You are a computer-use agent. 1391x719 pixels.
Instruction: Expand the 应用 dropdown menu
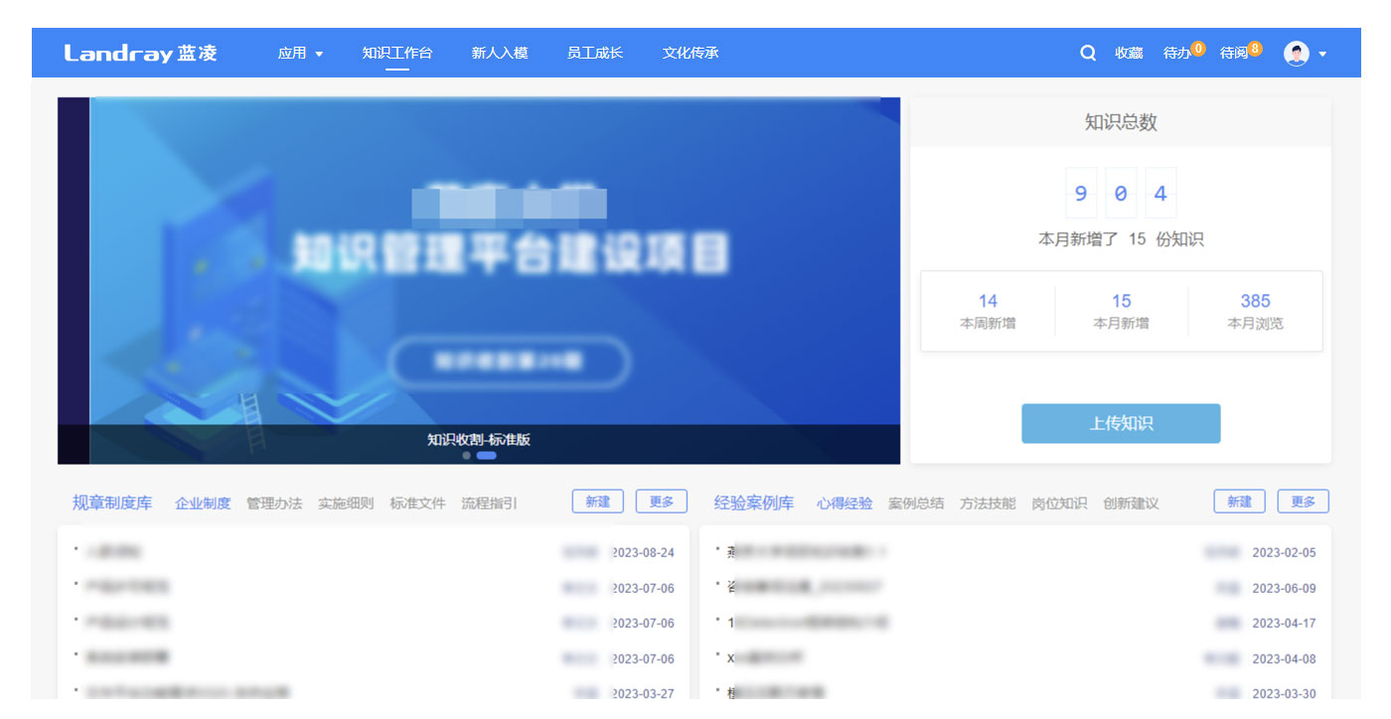[300, 54]
